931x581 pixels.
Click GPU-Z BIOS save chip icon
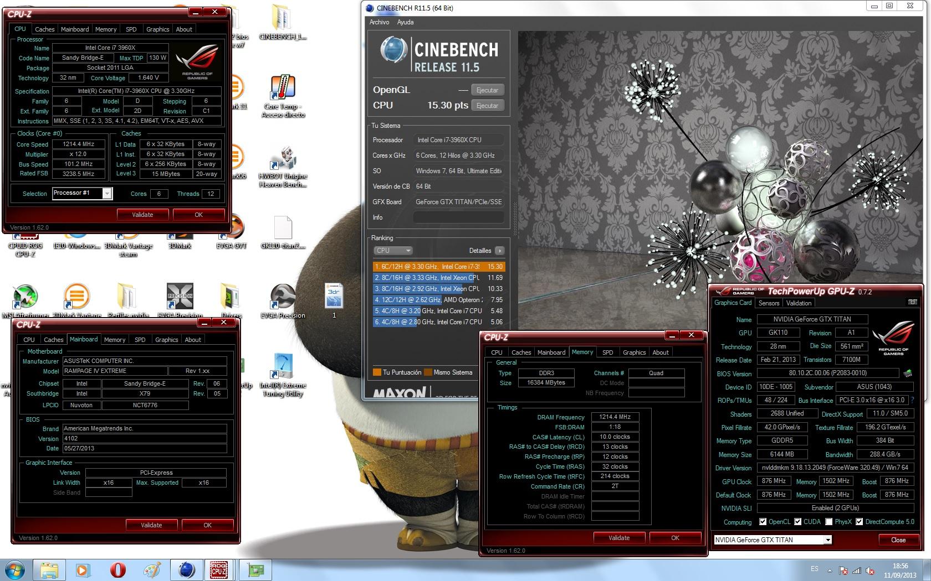pyautogui.click(x=908, y=373)
